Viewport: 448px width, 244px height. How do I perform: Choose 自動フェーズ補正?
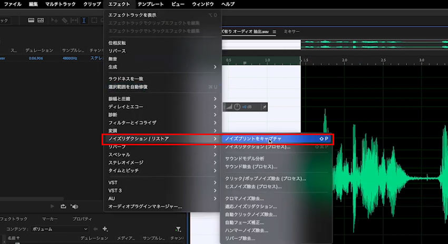point(277,222)
